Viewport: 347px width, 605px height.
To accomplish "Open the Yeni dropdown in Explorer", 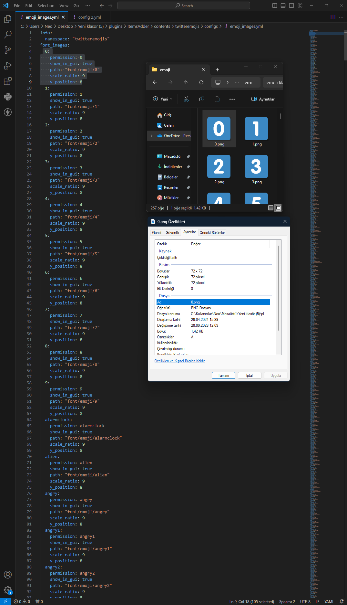I will 163,99.
